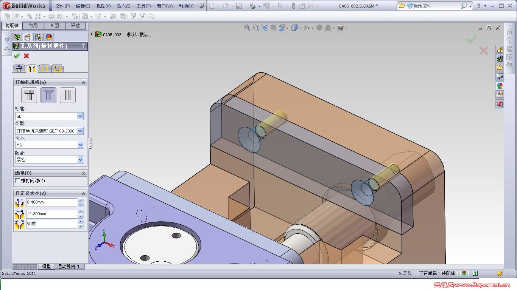This screenshot has width=517, height=290.
Task: Open the 文件(F) menu
Action: pyautogui.click(x=62, y=6)
